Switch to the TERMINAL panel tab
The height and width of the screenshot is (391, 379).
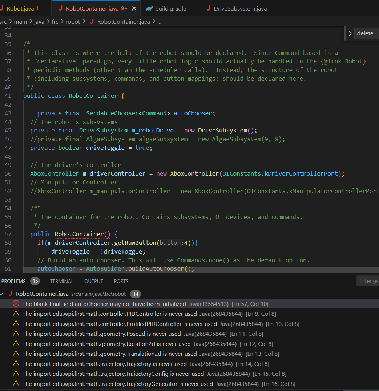pos(62,281)
